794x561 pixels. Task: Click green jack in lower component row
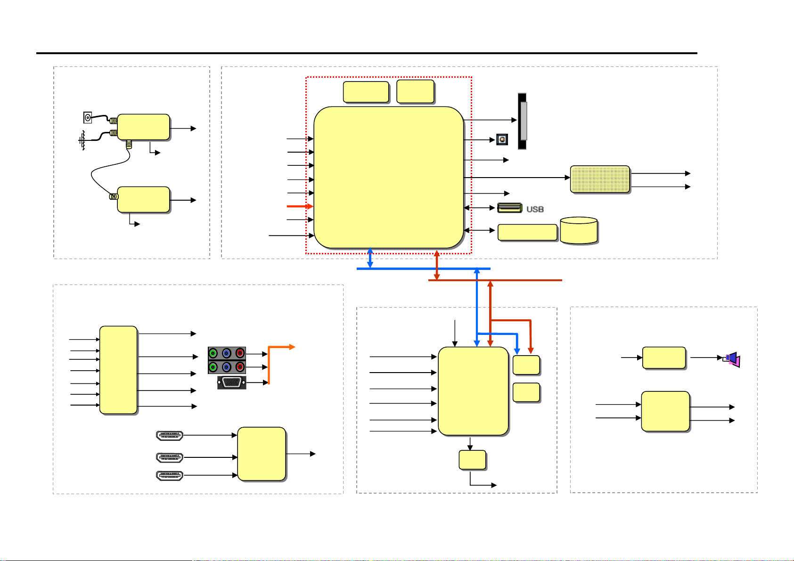click(213, 367)
